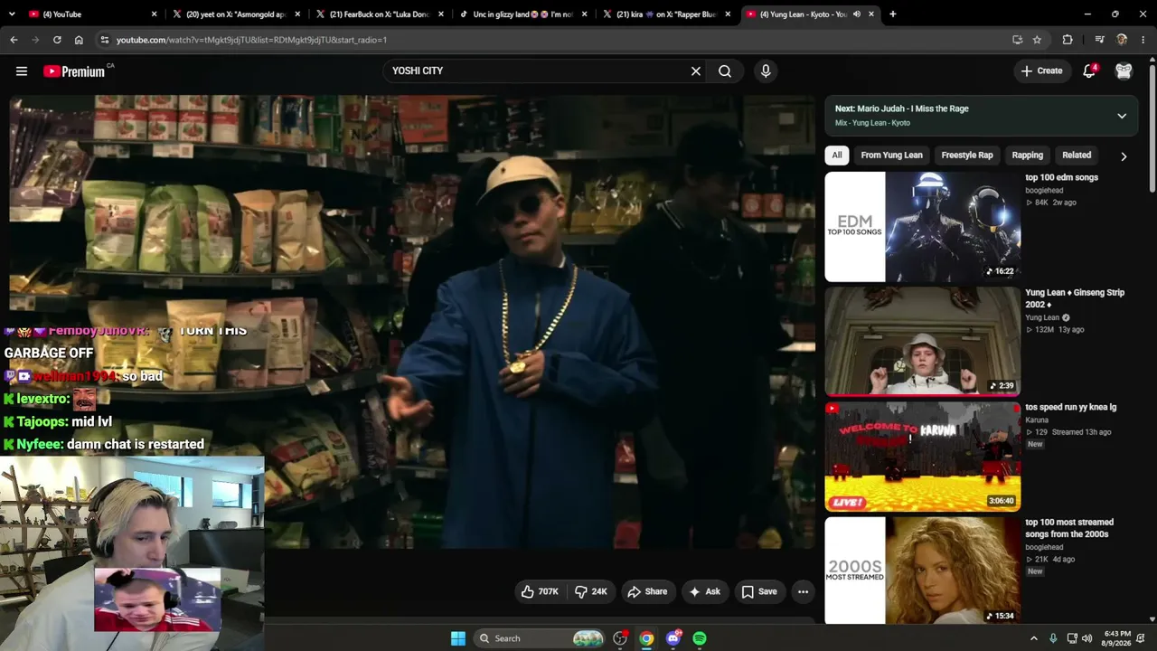The height and width of the screenshot is (651, 1157).
Task: View site information icon in address bar
Action: point(104,40)
